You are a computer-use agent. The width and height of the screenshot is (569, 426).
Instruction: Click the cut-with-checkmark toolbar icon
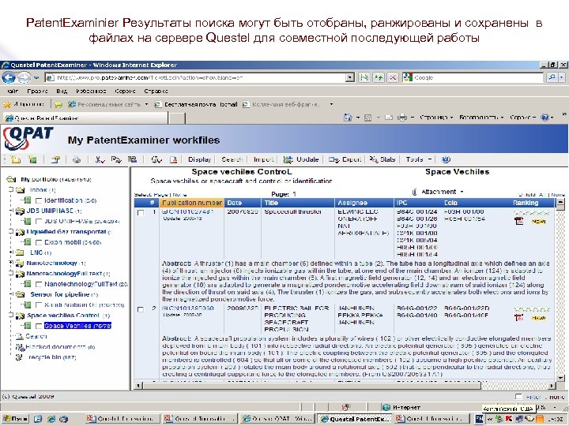[100, 159]
